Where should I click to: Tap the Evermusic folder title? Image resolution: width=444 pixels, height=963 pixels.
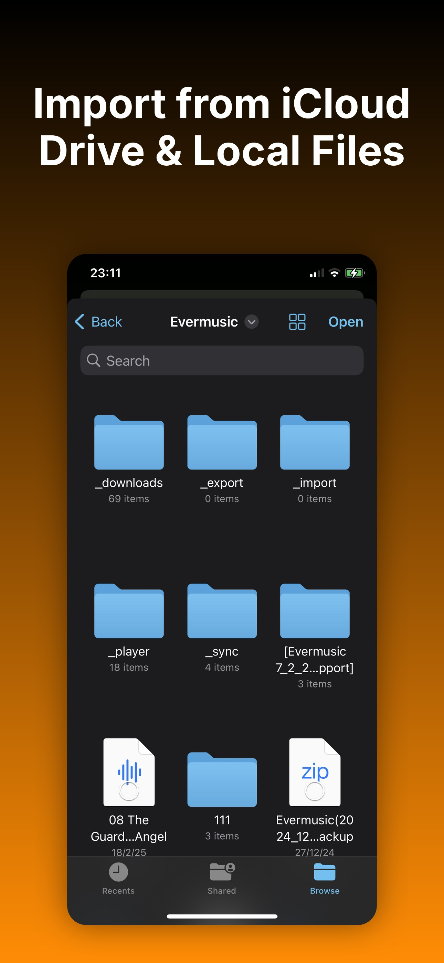click(204, 321)
